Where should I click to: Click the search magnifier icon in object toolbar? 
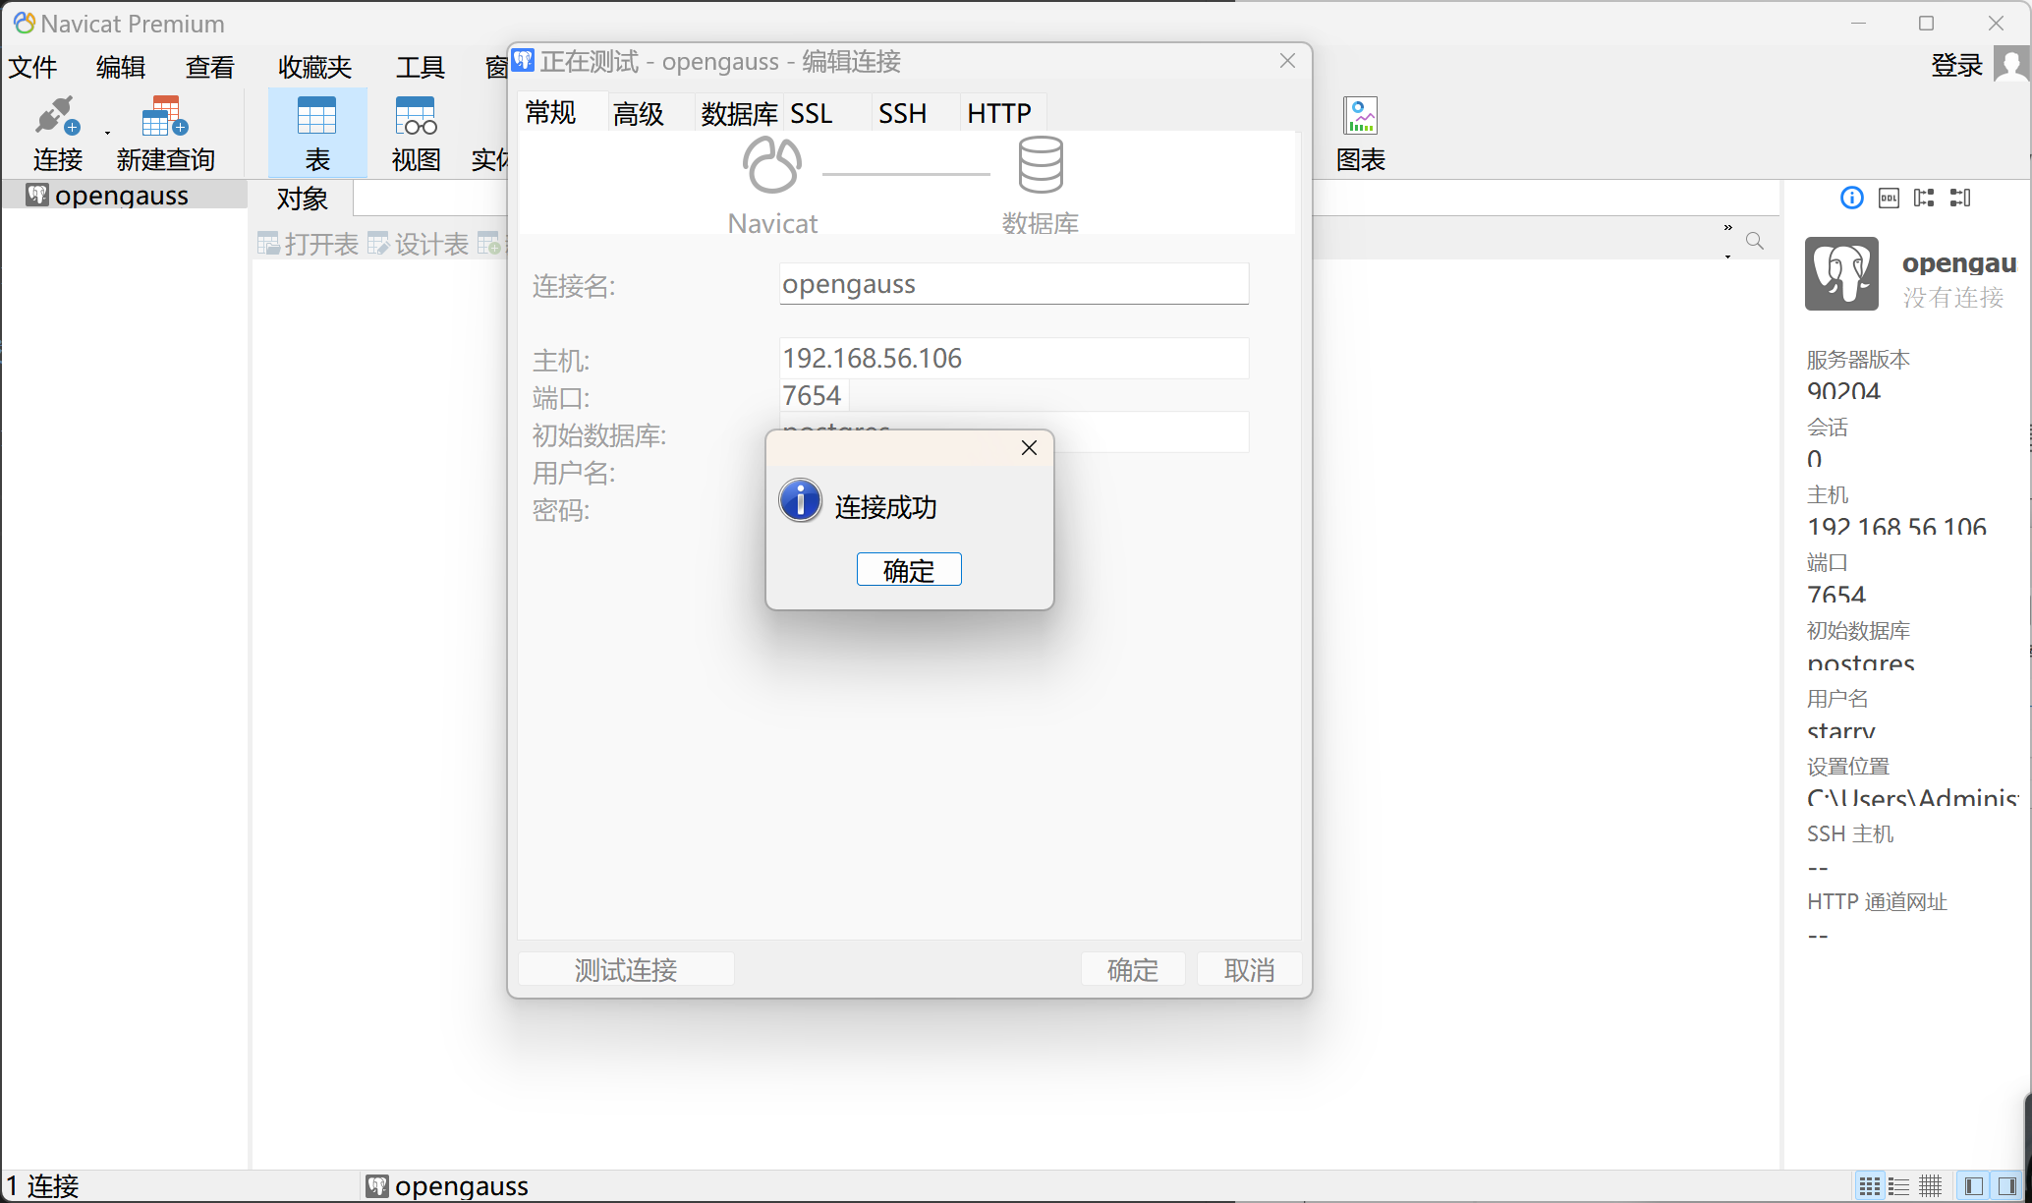(x=1755, y=241)
